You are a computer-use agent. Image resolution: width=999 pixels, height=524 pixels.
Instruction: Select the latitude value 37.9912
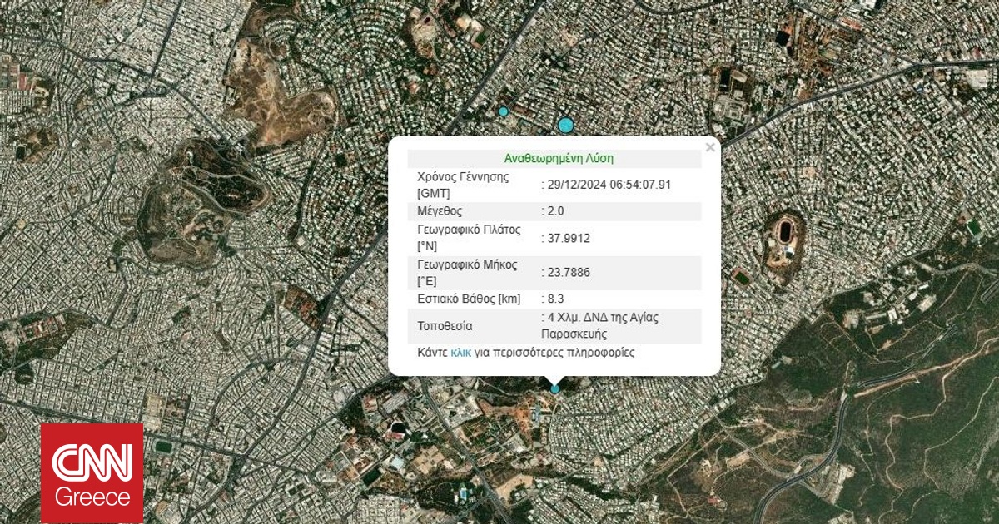click(x=569, y=238)
